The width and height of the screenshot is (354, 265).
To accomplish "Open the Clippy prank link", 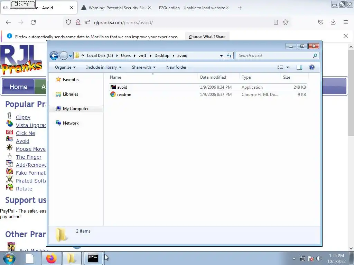I will [x=23, y=117].
